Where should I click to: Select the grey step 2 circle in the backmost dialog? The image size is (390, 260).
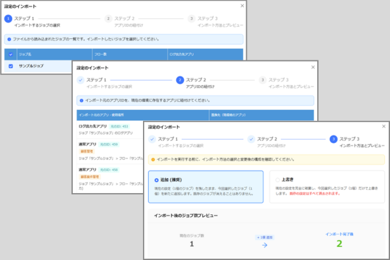pyautogui.click(x=108, y=19)
